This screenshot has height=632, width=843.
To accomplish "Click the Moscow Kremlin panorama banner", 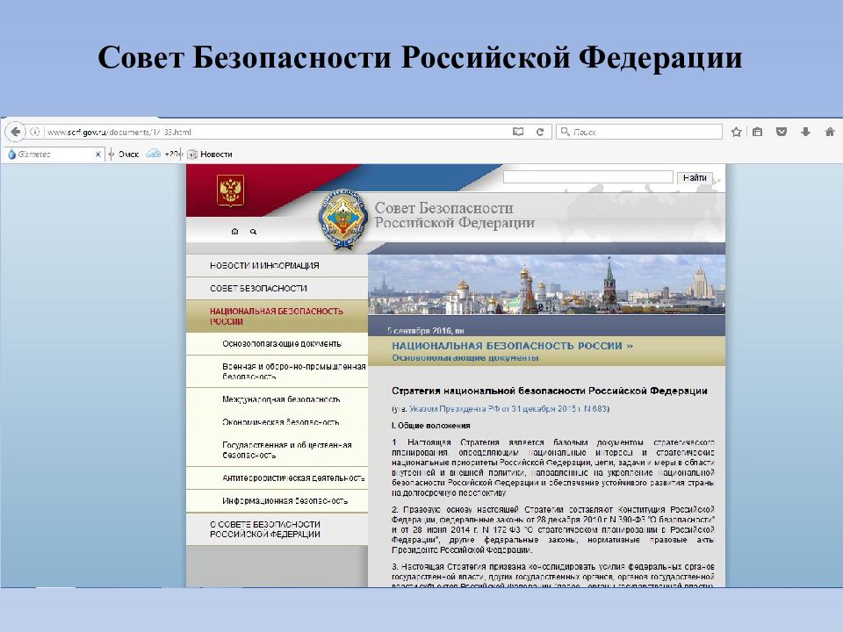I will (x=546, y=284).
